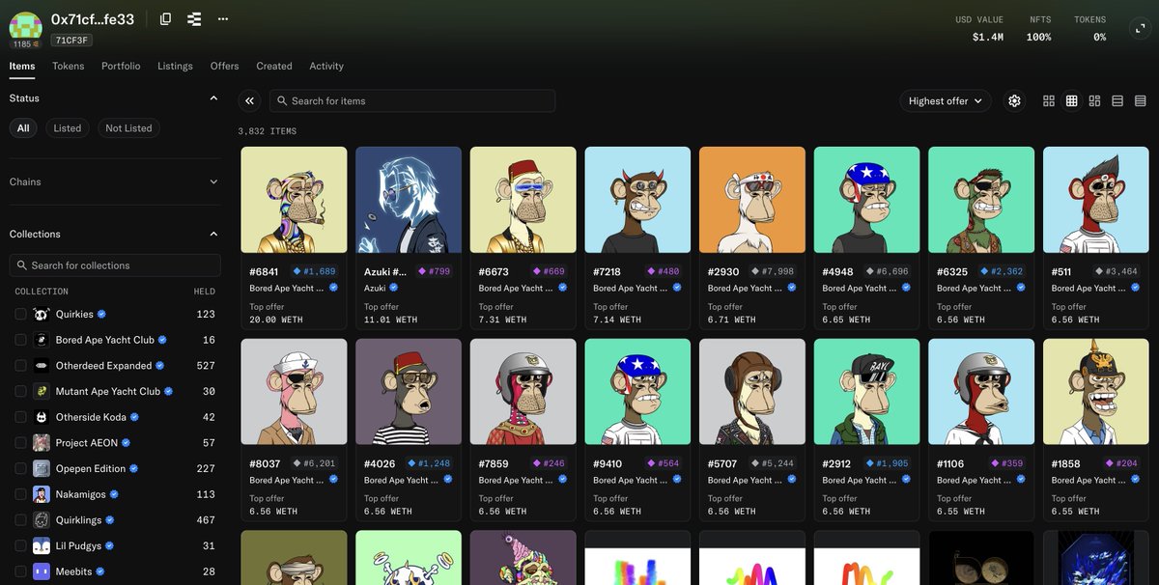Check the Nakamigos checkbox
Screen dimensions: 1159x585
click(x=20, y=494)
